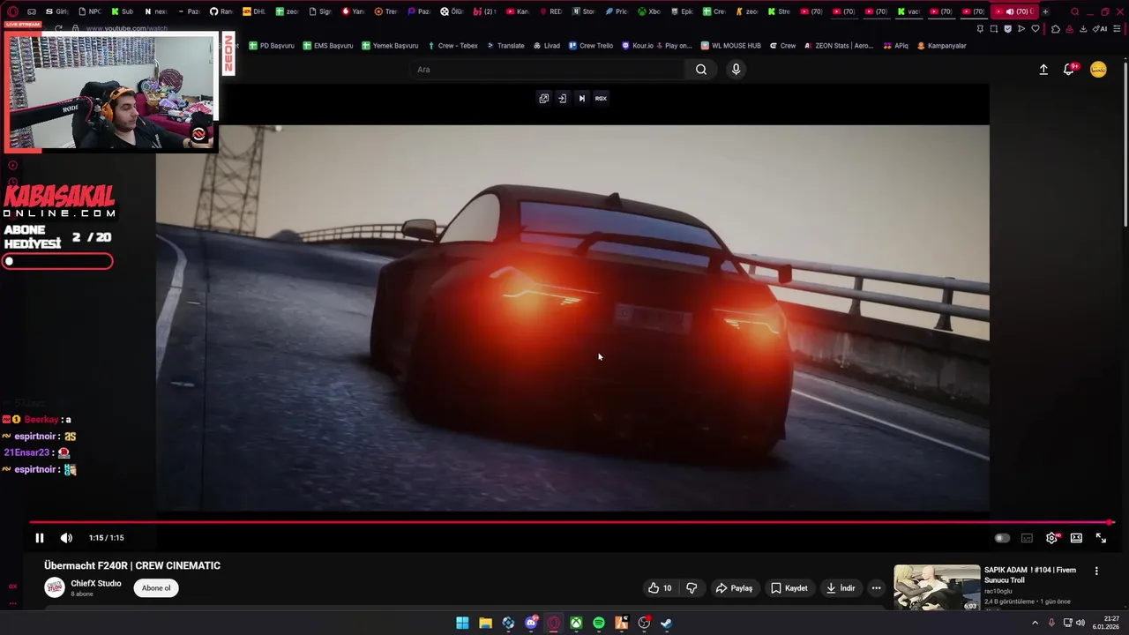1129x635 pixels.
Task: Switch to the NPC browser tab
Action: 90,11
